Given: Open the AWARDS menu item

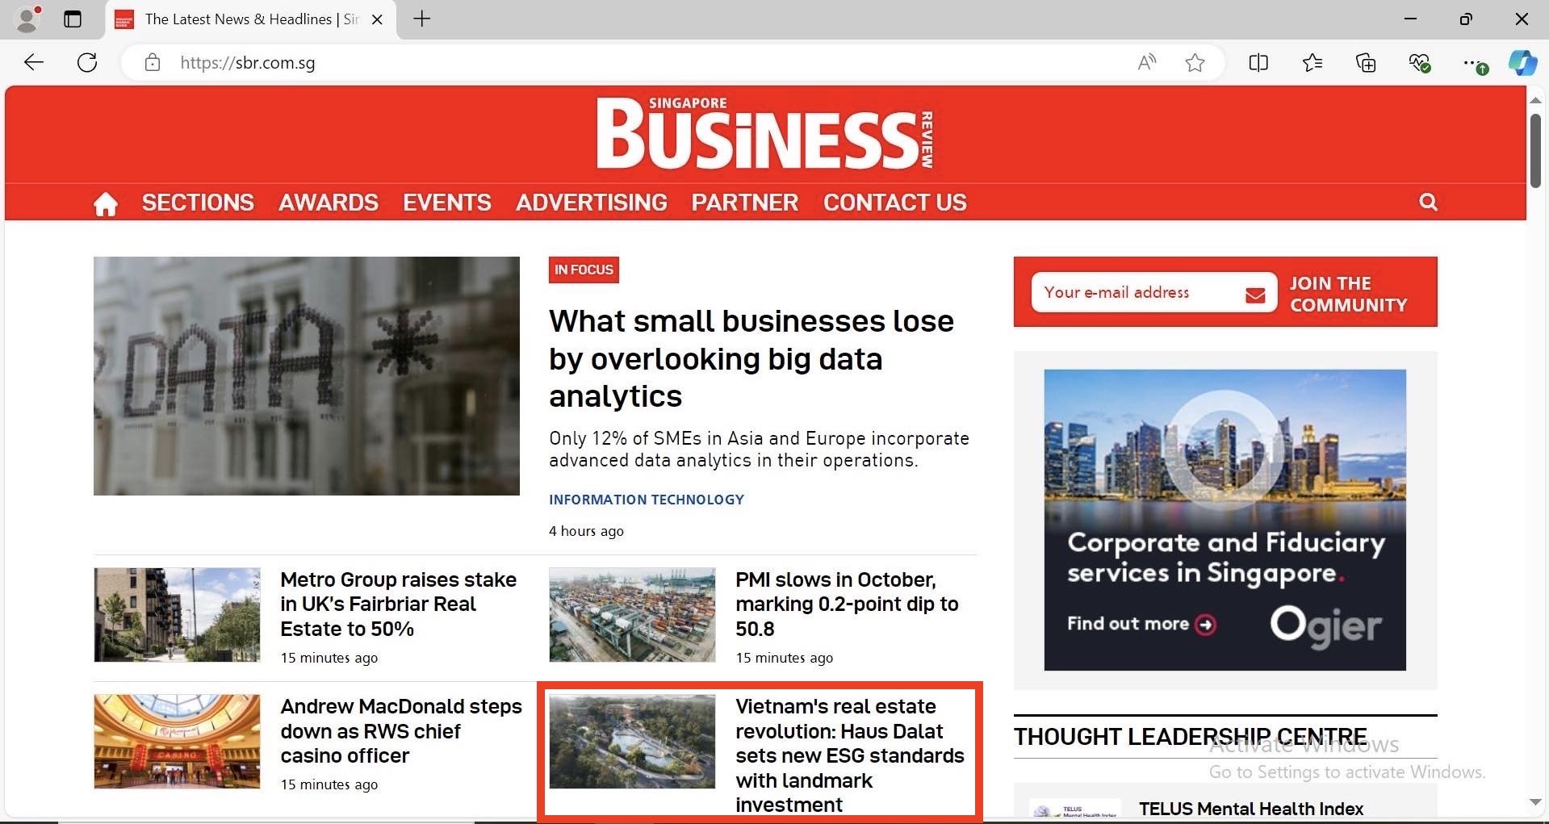Looking at the screenshot, I should [x=329, y=203].
